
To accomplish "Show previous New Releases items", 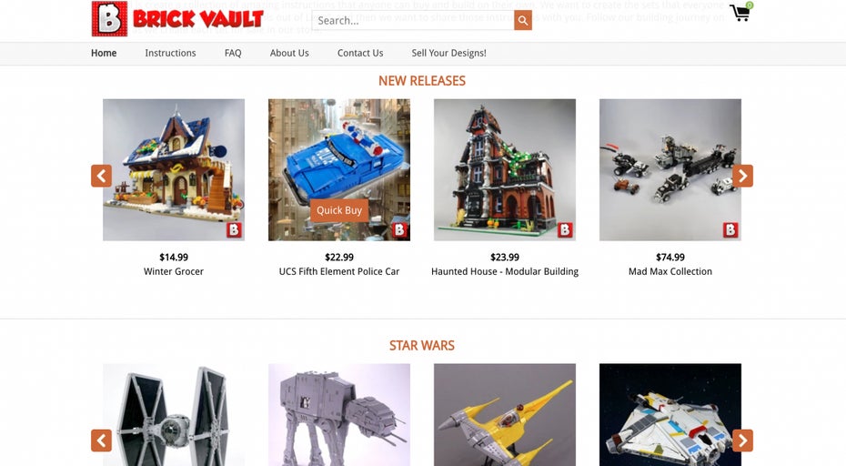I will [x=102, y=176].
